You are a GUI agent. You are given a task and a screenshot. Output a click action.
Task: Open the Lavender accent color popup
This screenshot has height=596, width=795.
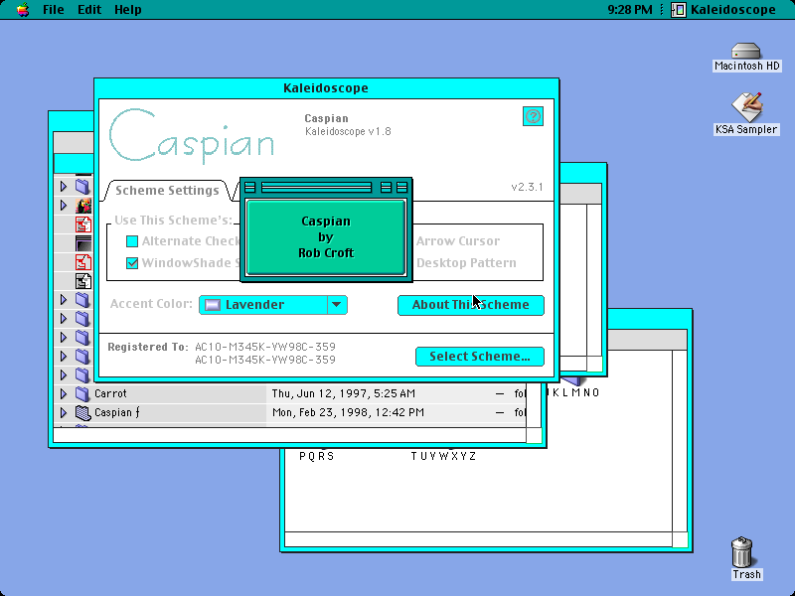[272, 305]
